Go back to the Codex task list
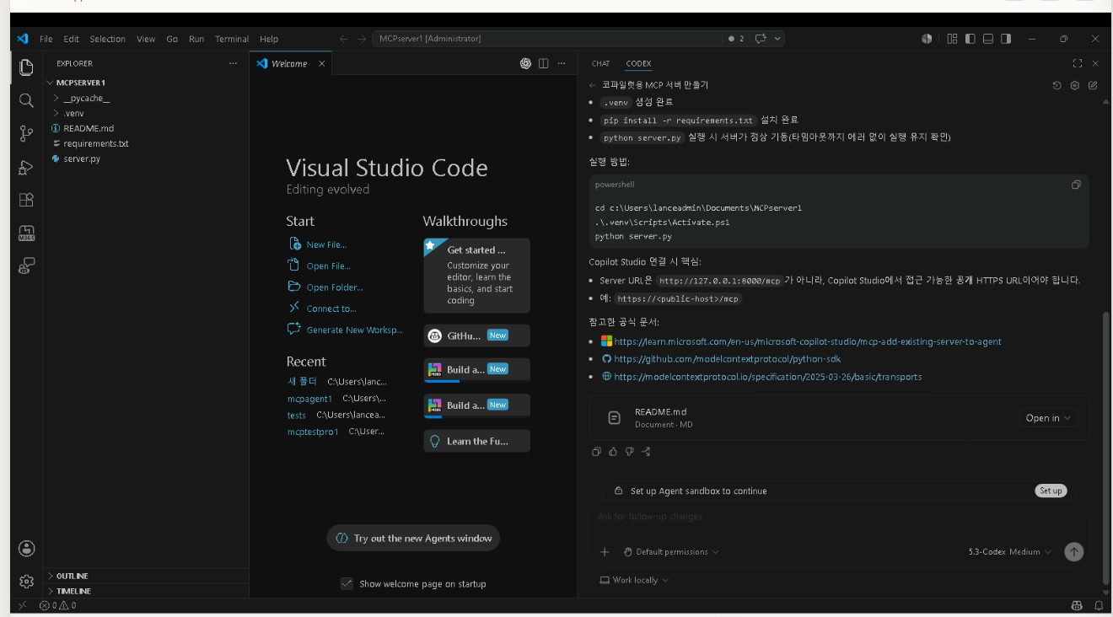 click(593, 85)
